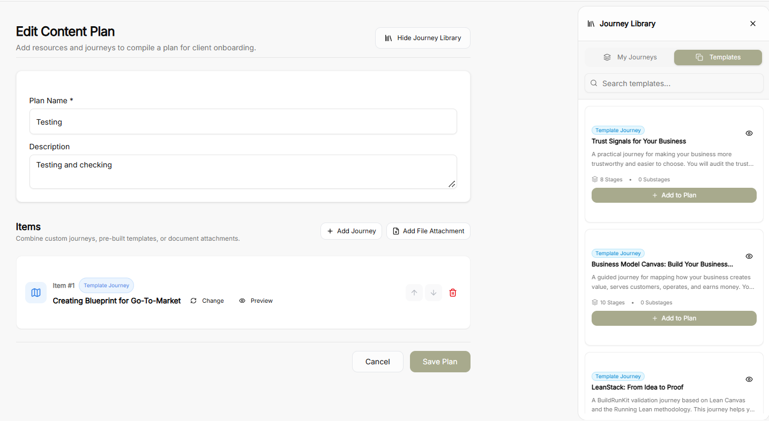The width and height of the screenshot is (769, 421).
Task: Click the Trust Signals for Your Business title
Action: 639,141
